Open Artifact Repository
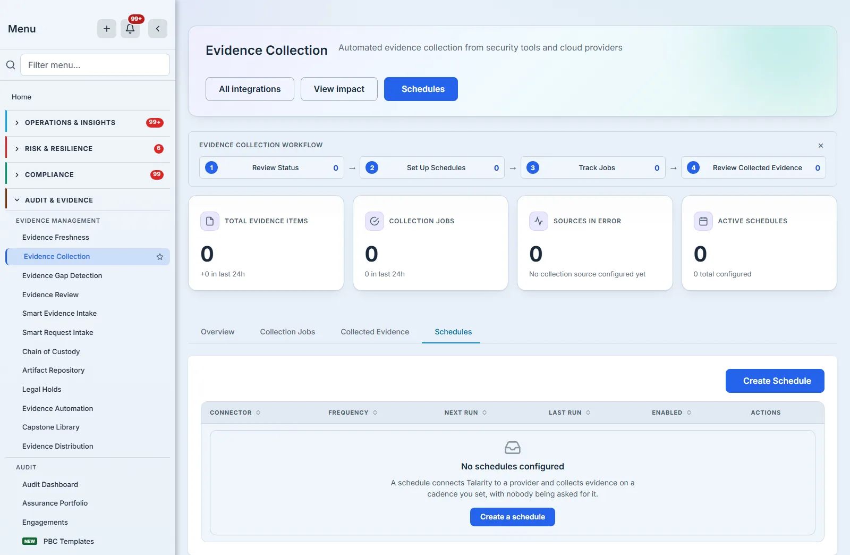The height and width of the screenshot is (555, 850). pyautogui.click(x=88, y=371)
